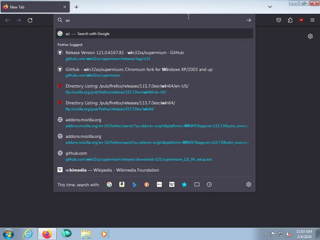This screenshot has width=320, height=240.
Task: Open the Extensions puzzle icon
Action: pos(290,20)
